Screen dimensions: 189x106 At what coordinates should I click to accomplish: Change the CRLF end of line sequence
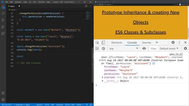[53, 105]
